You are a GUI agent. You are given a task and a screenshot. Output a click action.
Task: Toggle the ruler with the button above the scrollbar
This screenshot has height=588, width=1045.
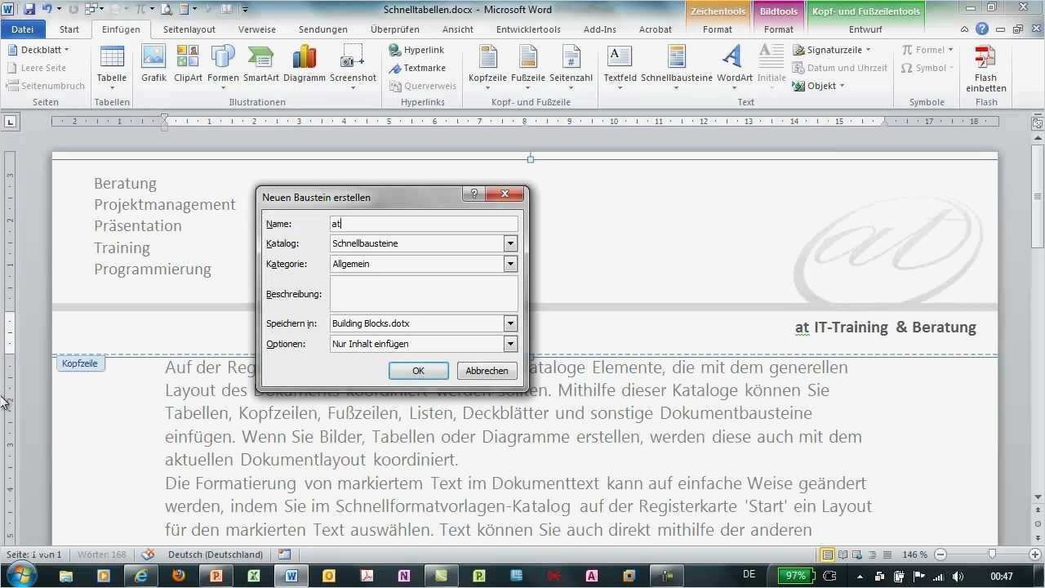[1038, 122]
